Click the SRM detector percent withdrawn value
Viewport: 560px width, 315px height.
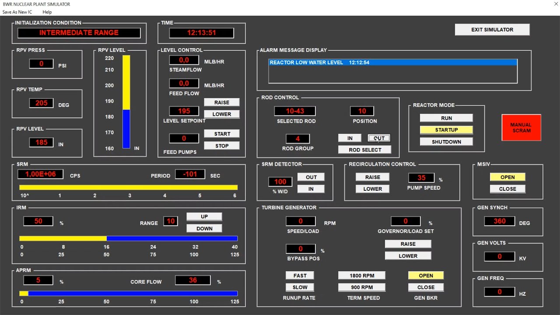(x=280, y=182)
